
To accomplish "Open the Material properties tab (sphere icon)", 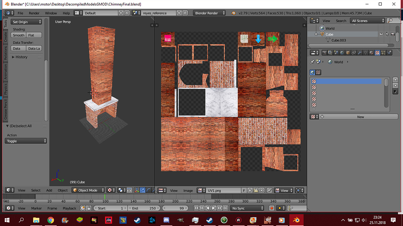I will coord(372,53).
